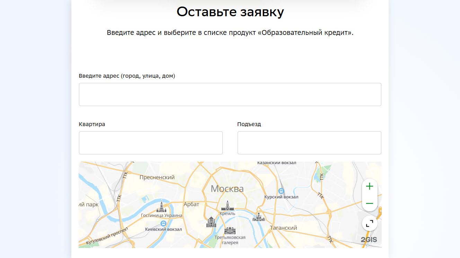Click into the Подъезд field

point(309,143)
